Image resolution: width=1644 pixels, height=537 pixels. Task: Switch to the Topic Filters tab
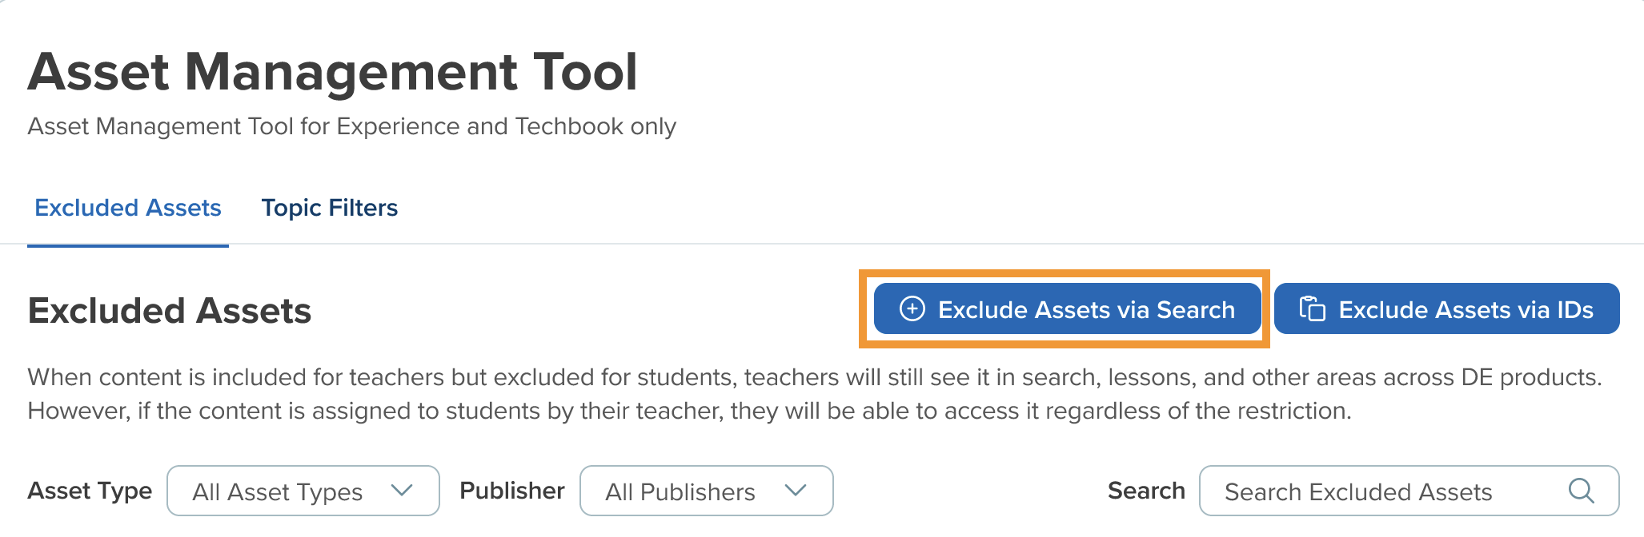(329, 208)
